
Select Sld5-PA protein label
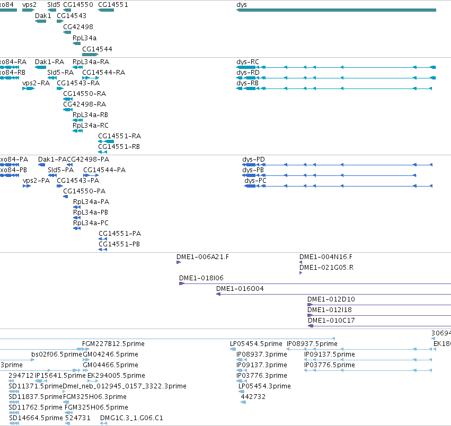point(61,170)
